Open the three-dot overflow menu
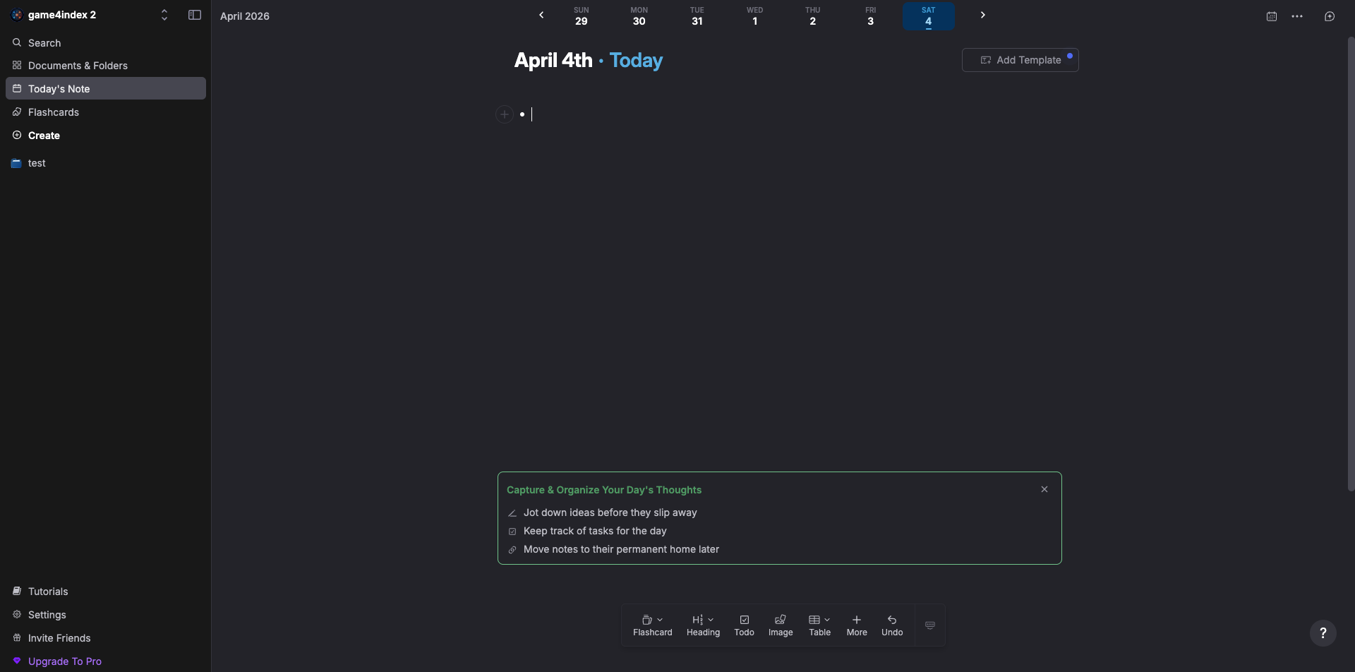Viewport: 1355px width, 672px height. pyautogui.click(x=1297, y=16)
